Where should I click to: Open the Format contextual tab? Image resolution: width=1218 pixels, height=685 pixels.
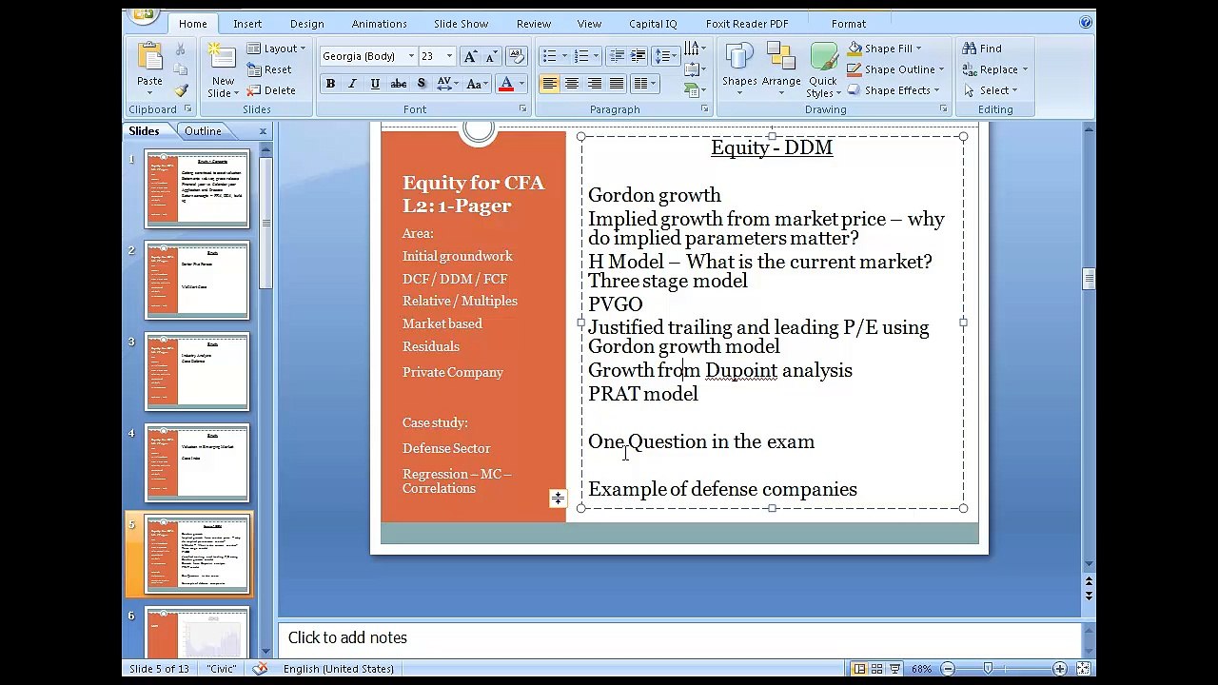point(848,24)
